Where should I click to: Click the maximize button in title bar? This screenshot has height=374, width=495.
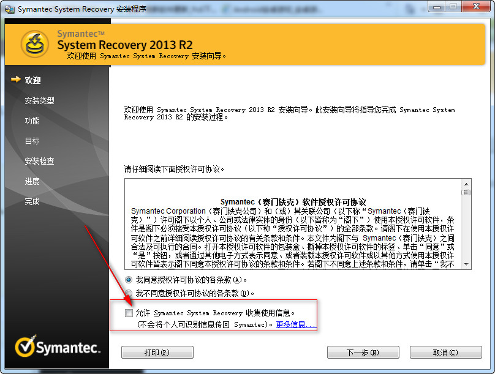click(453, 6)
